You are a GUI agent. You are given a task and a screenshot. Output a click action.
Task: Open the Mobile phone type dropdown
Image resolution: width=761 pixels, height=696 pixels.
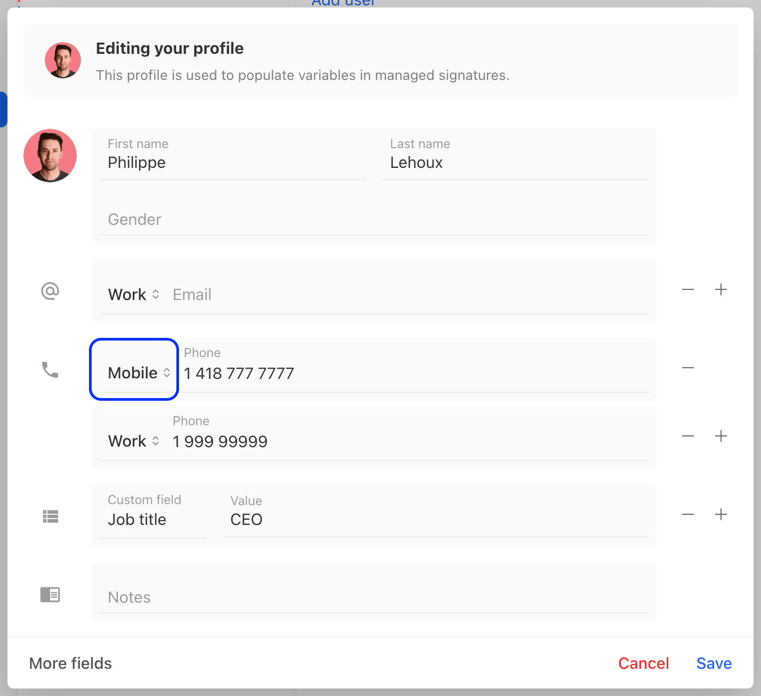tap(139, 373)
